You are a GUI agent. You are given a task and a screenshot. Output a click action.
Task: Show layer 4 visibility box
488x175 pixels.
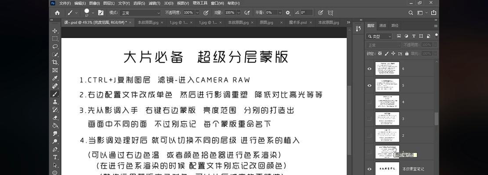coord(369,102)
